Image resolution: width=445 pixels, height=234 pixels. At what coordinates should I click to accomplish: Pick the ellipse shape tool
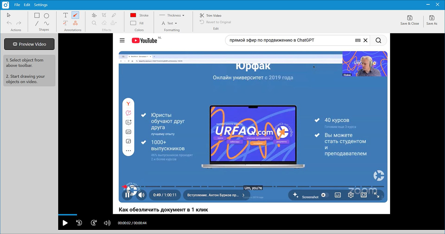click(x=46, y=16)
